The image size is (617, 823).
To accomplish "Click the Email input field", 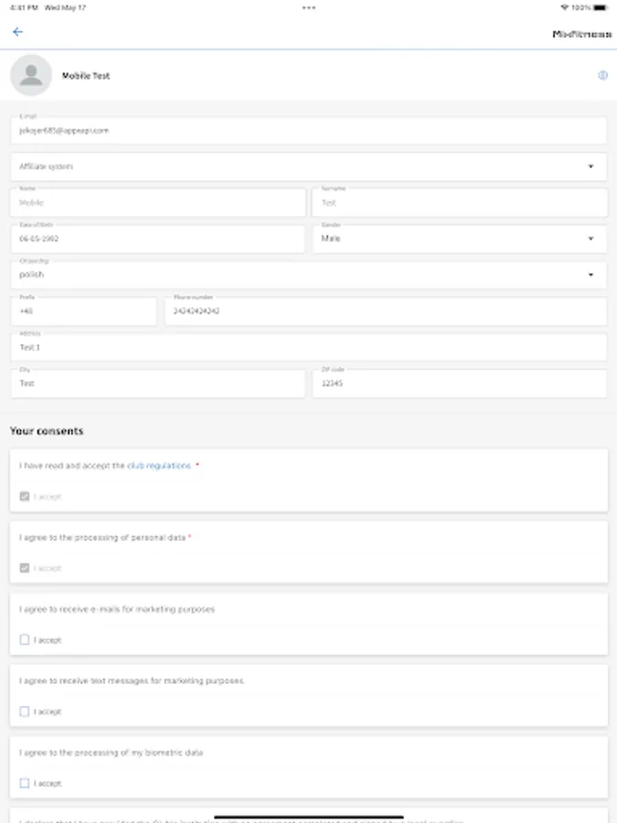I will [x=308, y=131].
